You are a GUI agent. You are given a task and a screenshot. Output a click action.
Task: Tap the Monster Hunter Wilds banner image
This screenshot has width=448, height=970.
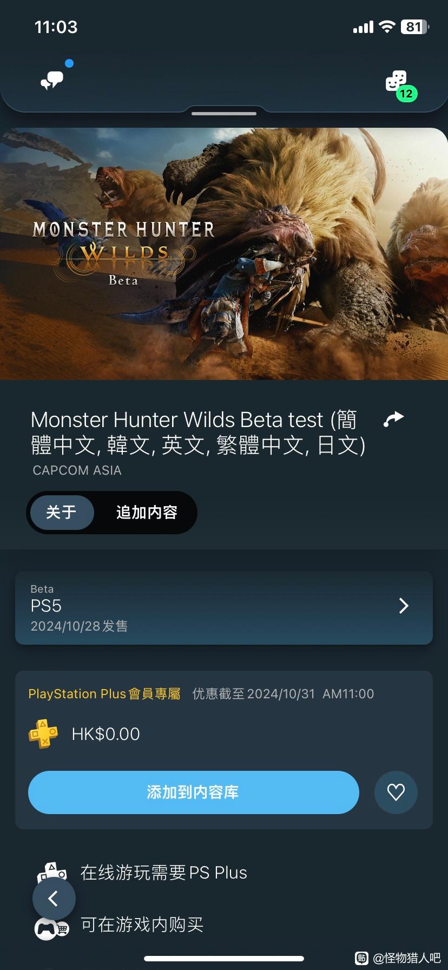coord(224,254)
